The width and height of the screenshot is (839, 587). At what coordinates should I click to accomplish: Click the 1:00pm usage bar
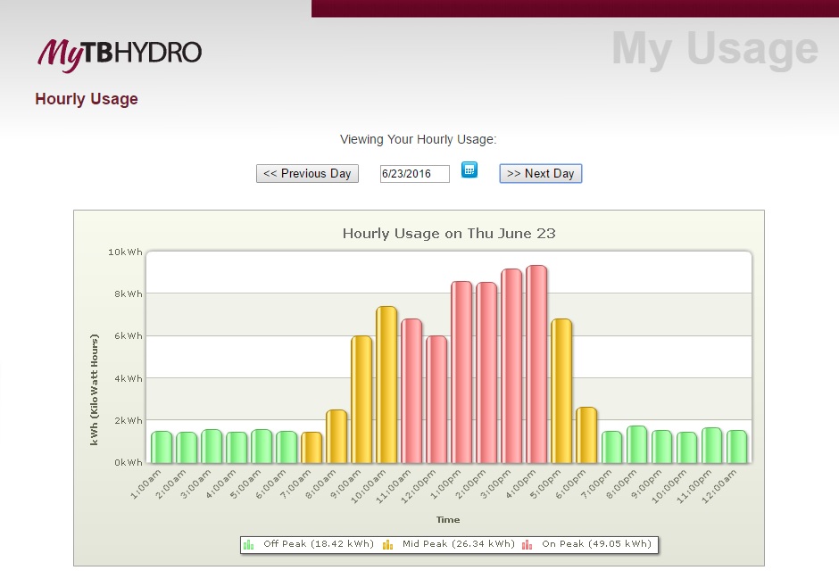tap(461, 372)
